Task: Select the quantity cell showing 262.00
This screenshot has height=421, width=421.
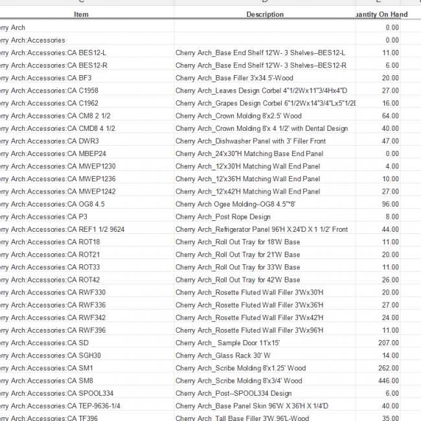Action: pyautogui.click(x=378, y=368)
